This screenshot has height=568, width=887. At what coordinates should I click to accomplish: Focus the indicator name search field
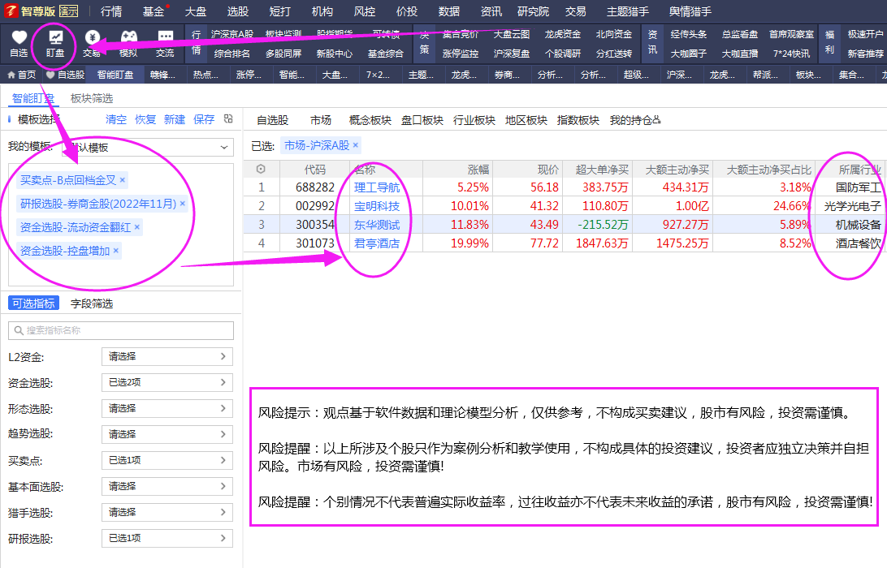121,330
